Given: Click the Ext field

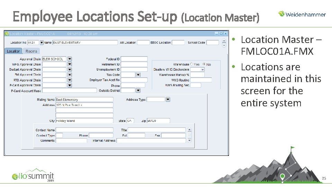Looking at the screenshot, I should tap(136, 135).
